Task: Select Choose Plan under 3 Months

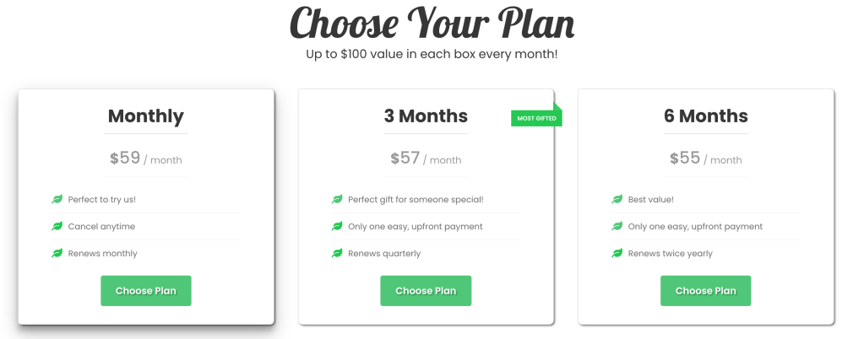Action: (x=426, y=291)
